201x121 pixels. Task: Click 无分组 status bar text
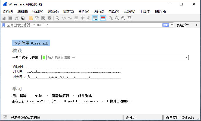click(x=131, y=117)
